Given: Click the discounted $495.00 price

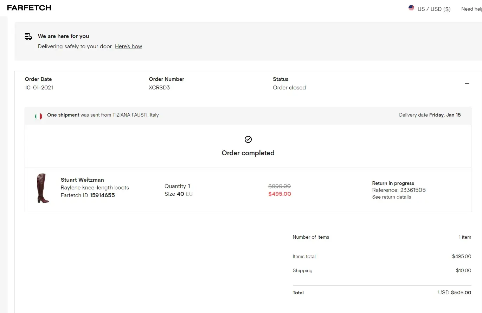Looking at the screenshot, I should pyautogui.click(x=279, y=194).
